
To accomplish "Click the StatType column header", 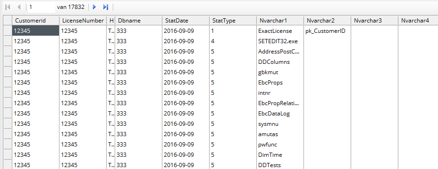I will pyautogui.click(x=233, y=21).
